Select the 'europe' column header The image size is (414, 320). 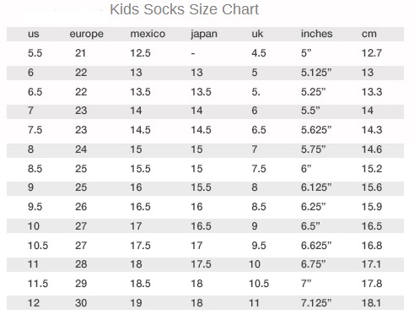click(x=87, y=35)
